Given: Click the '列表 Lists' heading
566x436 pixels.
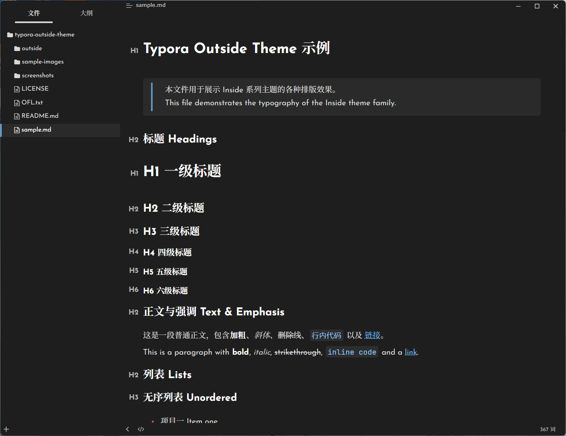Looking at the screenshot, I should click(x=167, y=374).
